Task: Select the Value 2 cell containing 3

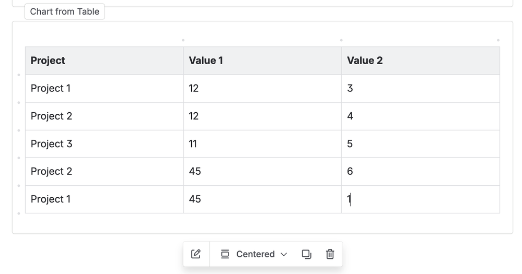Action: click(421, 88)
